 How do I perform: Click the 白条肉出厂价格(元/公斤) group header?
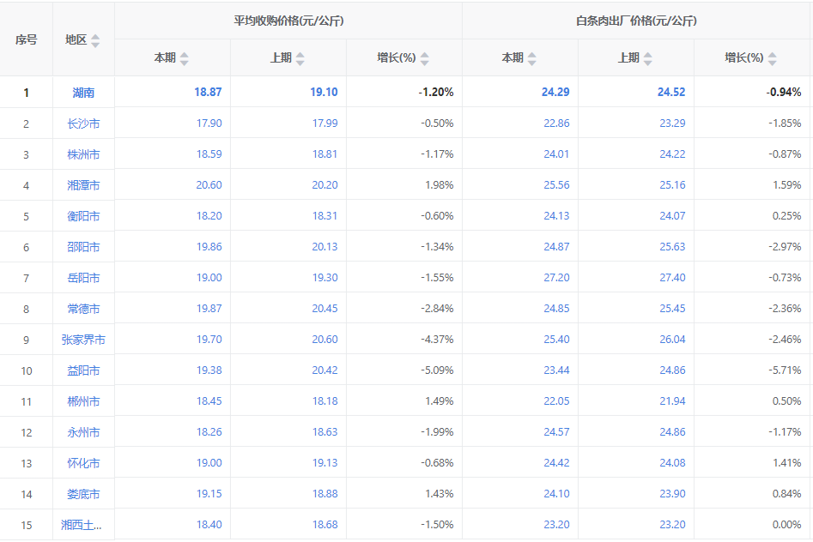pos(636,21)
